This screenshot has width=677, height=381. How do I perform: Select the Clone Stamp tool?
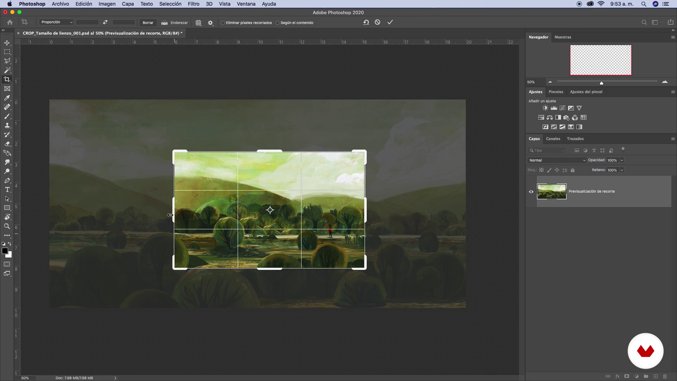(x=7, y=125)
